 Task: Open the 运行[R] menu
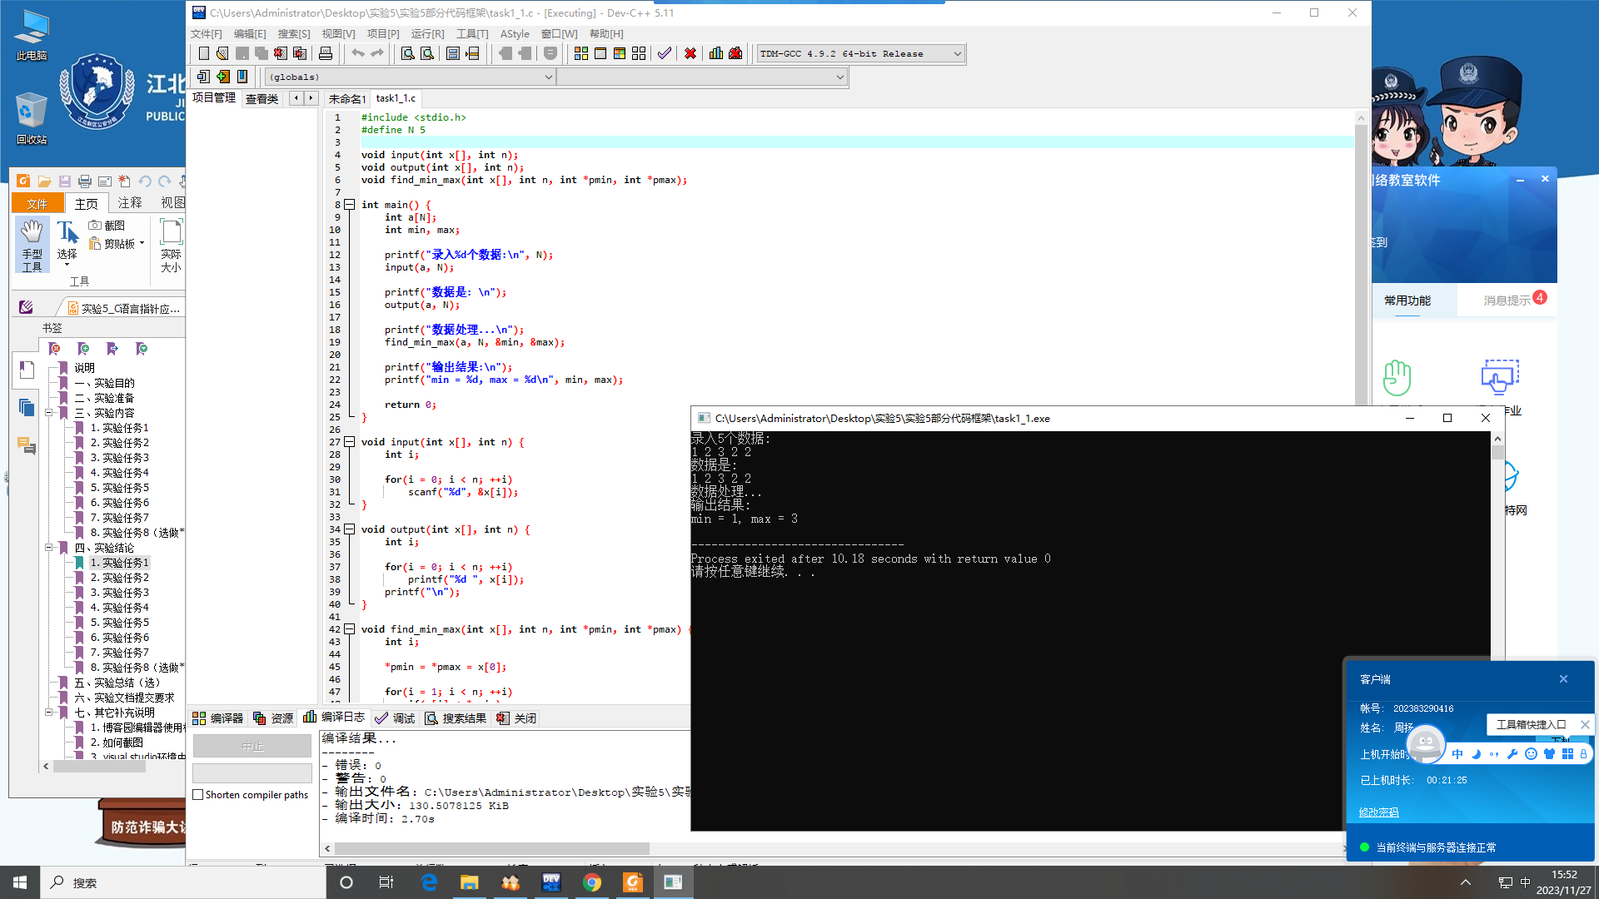(x=427, y=33)
